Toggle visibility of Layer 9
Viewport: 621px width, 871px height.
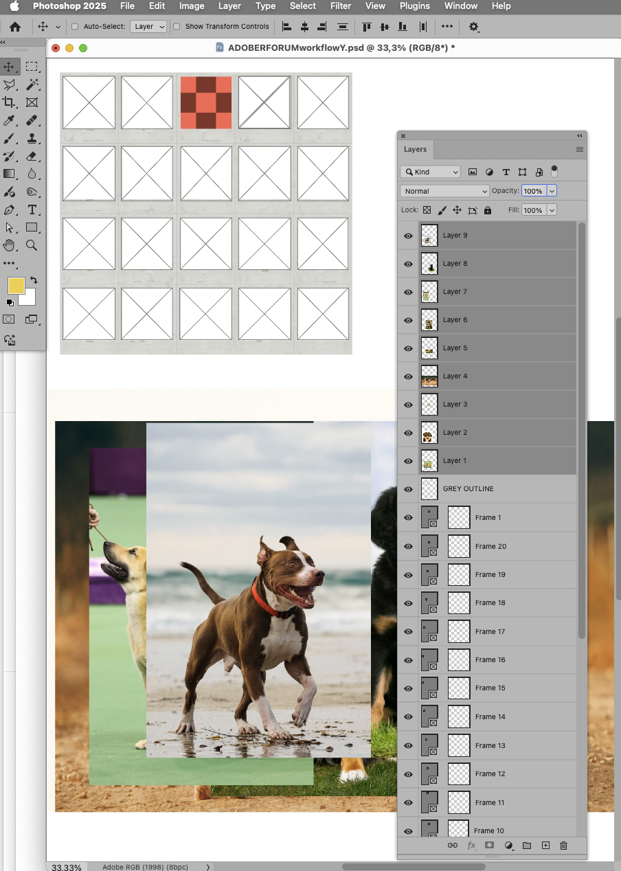(x=408, y=235)
